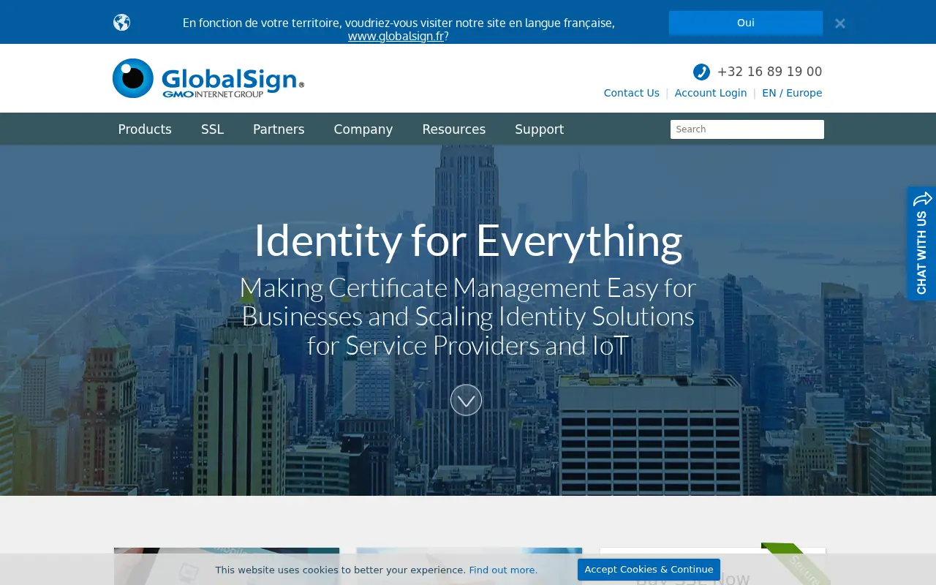Viewport: 936px width, 585px height.
Task: Open the Products menu
Action: [x=145, y=129]
